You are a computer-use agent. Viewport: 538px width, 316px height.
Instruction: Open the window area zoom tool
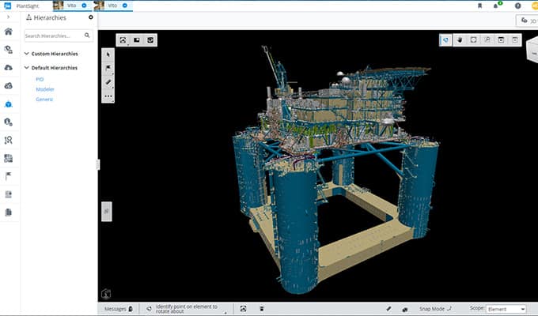click(487, 39)
